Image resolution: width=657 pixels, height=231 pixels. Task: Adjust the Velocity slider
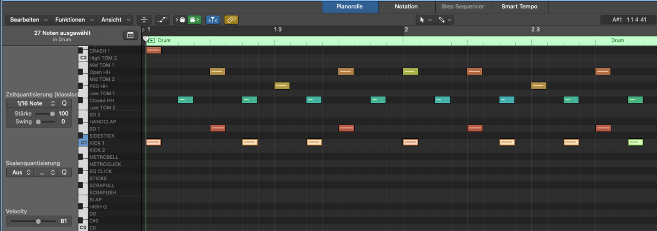[33, 221]
